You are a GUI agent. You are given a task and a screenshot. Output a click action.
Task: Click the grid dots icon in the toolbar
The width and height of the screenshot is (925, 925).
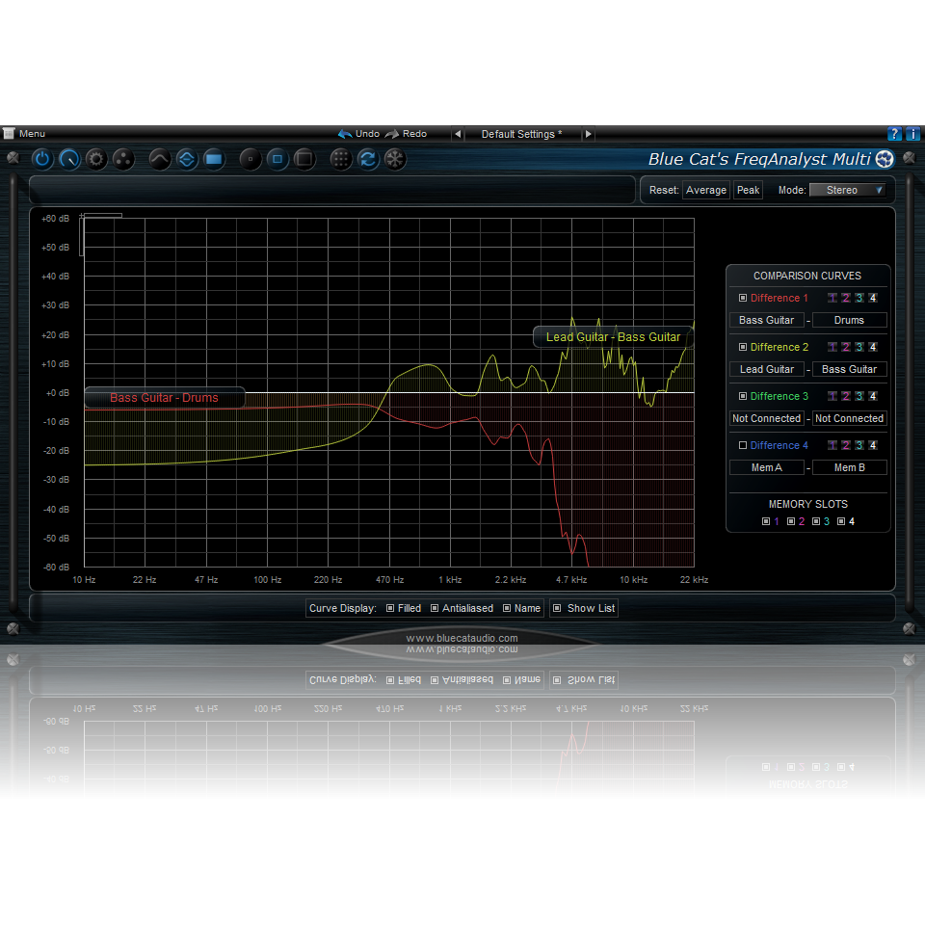coord(340,159)
